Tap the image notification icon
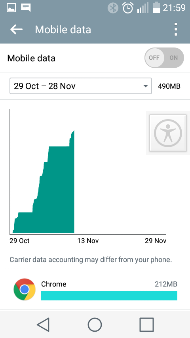Screen dimensions: 190x338 tap(11, 8)
